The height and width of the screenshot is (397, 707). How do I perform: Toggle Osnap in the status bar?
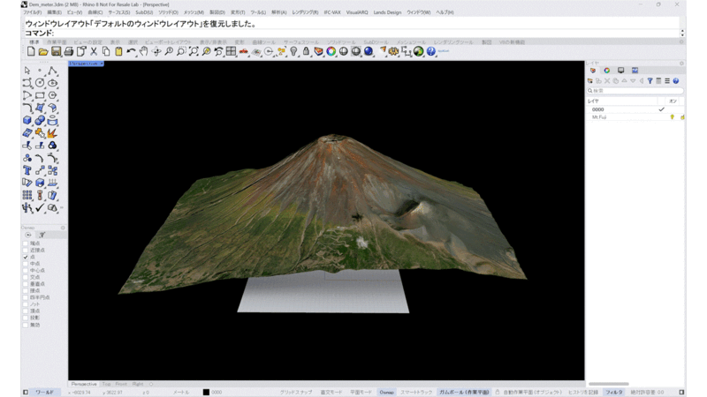click(386, 393)
